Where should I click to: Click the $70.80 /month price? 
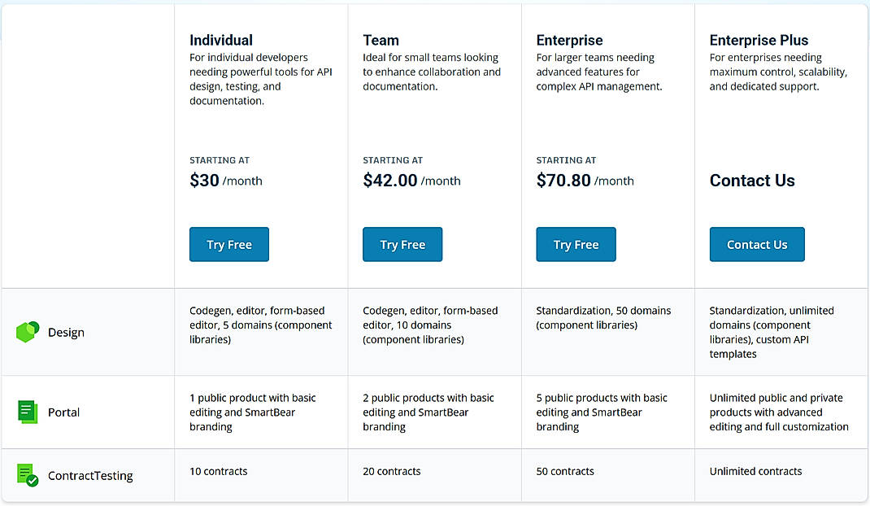[585, 181]
